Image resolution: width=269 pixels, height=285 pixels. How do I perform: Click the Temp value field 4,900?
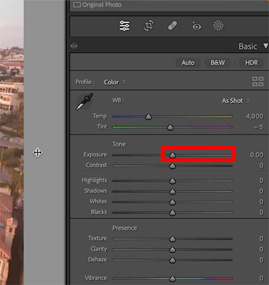(254, 116)
